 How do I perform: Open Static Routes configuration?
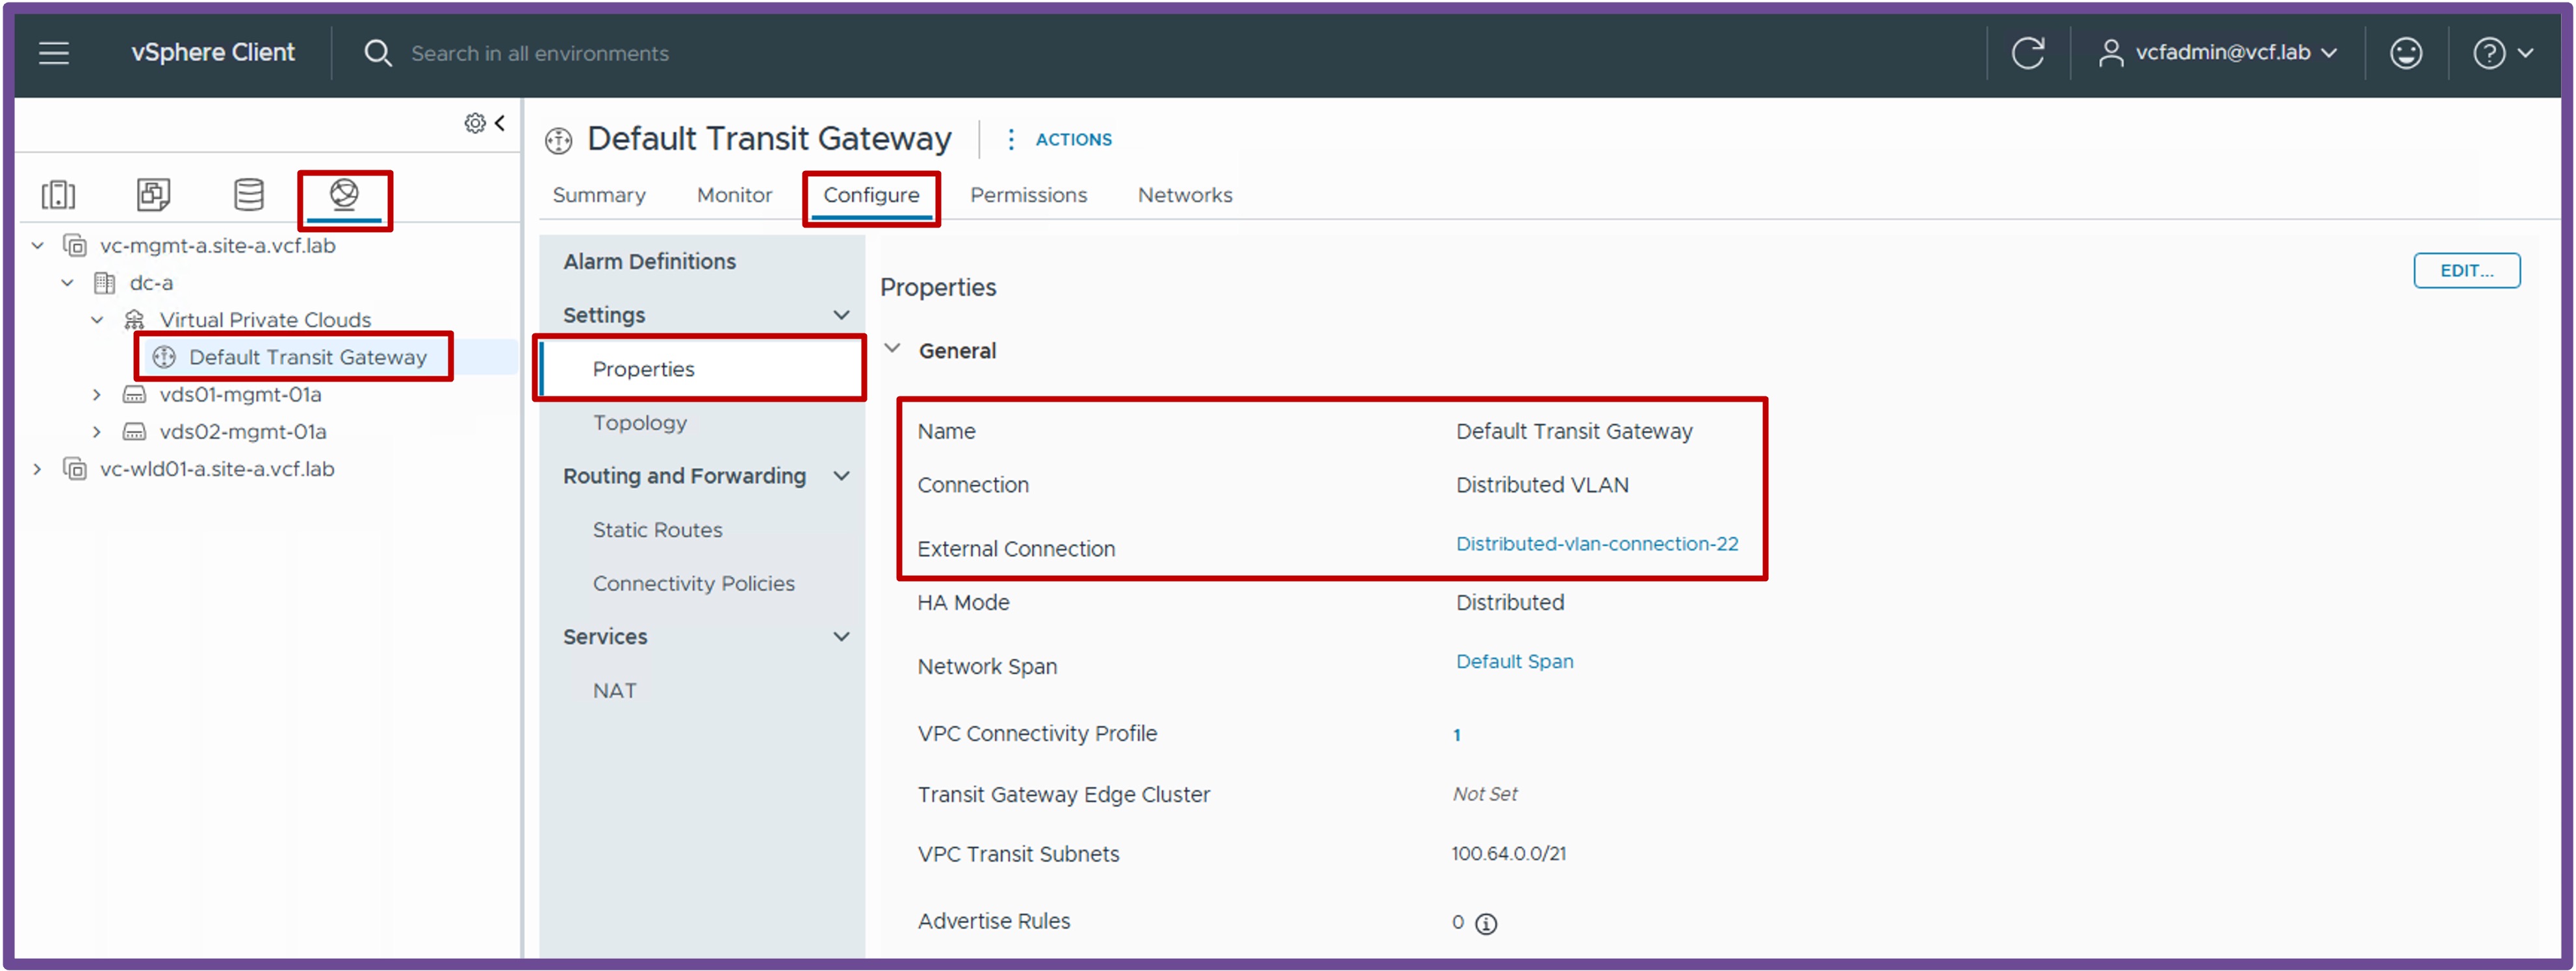point(657,530)
